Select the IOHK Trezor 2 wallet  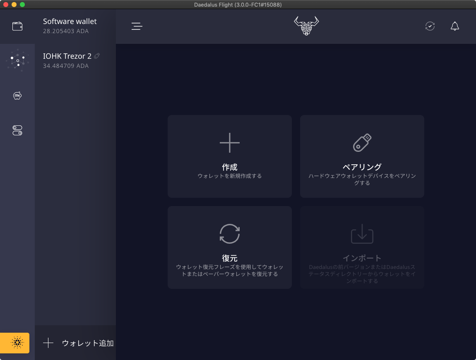click(x=75, y=61)
